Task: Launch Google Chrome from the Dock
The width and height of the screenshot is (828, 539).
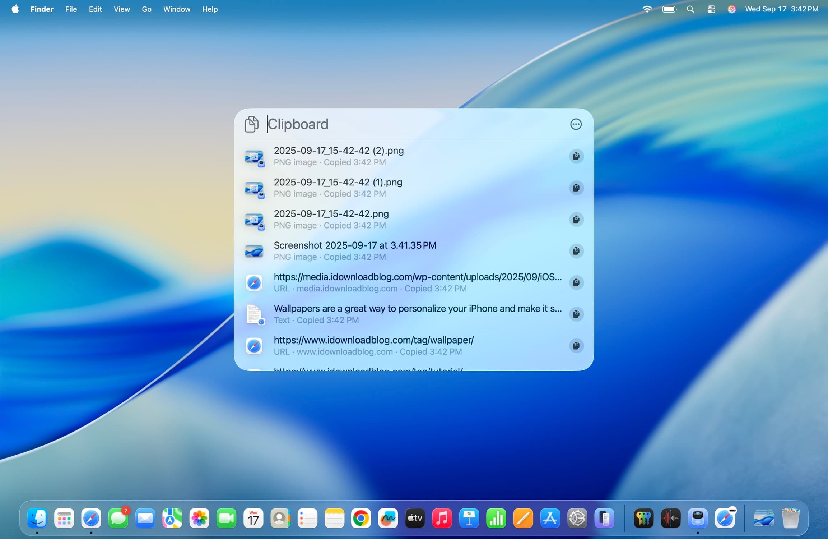Action: click(361, 518)
